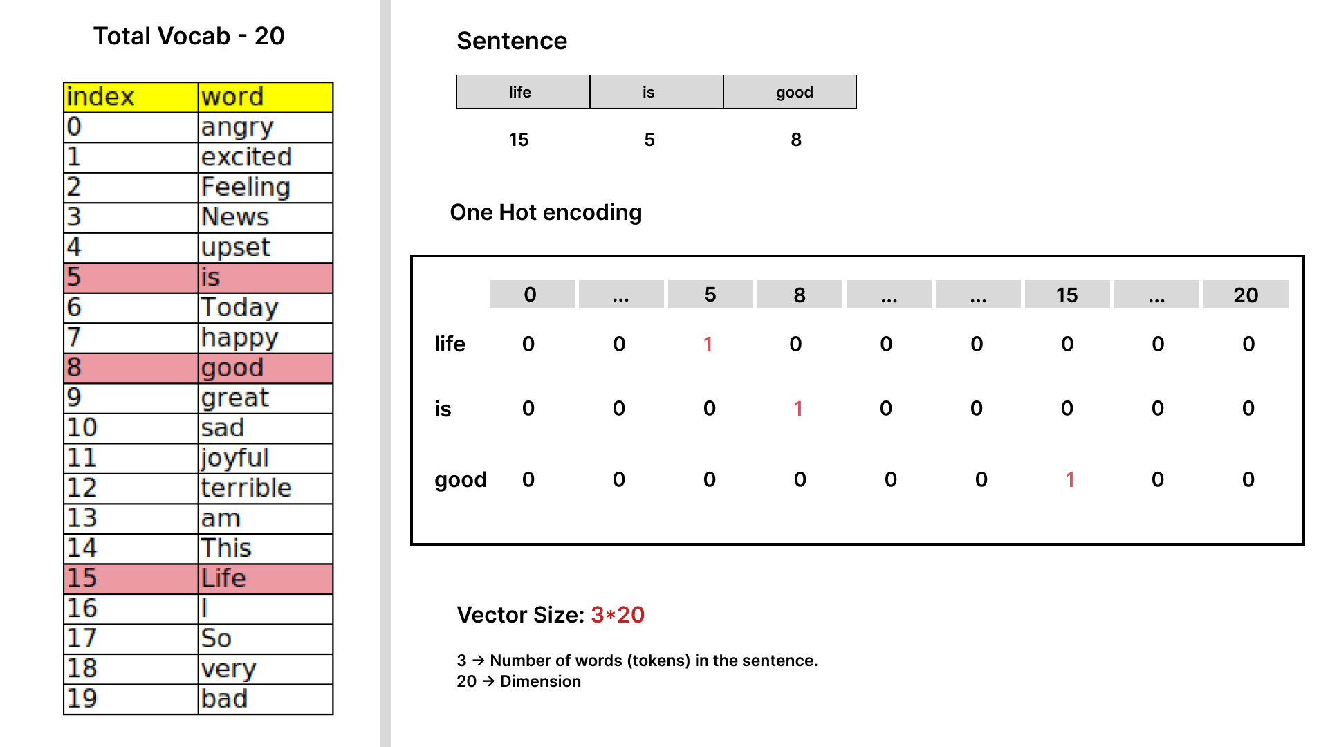Click the 'Total Vocab - 20' heading

189,36
